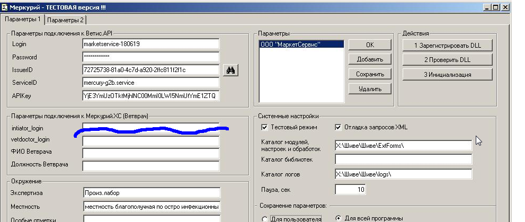Run 1 Зарегистрировать DLL action
Image resolution: width=525 pixels, height=222 pixels.
(x=447, y=45)
